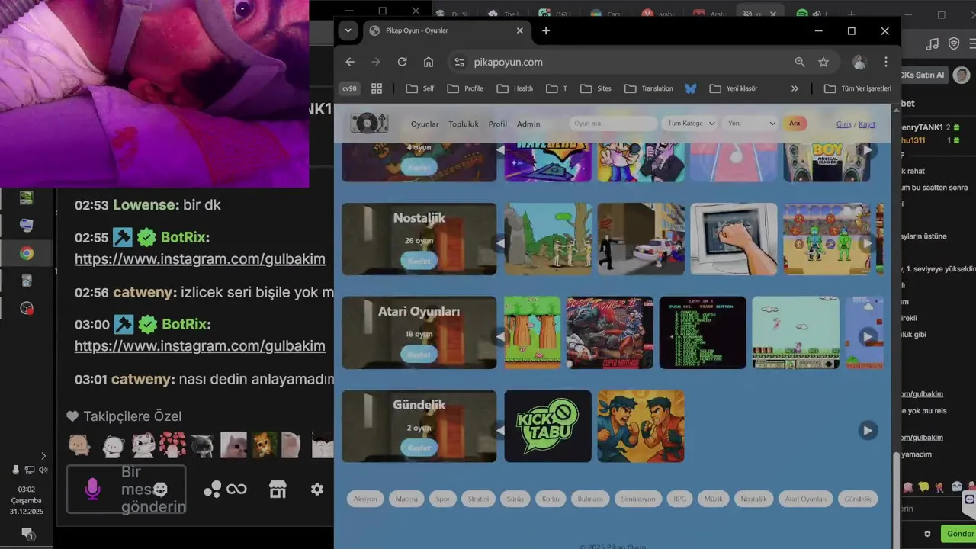Image resolution: width=976 pixels, height=549 pixels.
Task: Expand hidden system tray icons arrow
Action: (x=43, y=456)
